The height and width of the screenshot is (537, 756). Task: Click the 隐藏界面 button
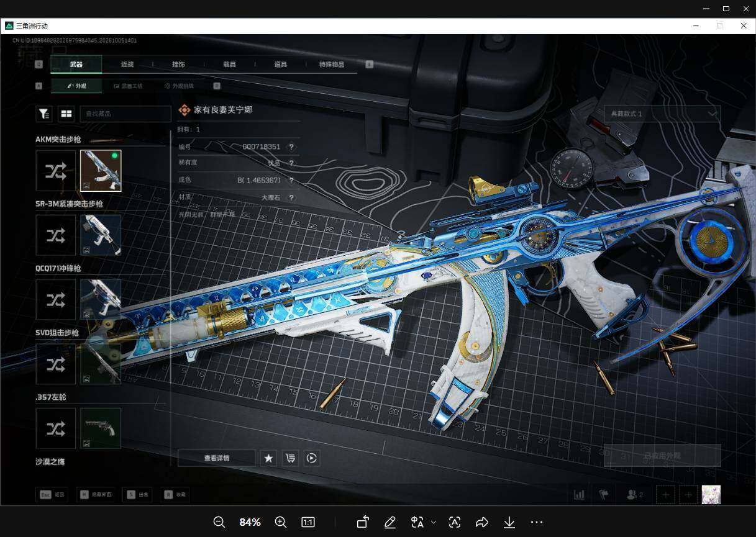pyautogui.click(x=96, y=495)
